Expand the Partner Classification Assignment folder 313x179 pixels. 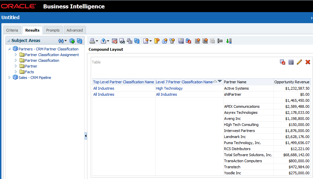click(16, 55)
